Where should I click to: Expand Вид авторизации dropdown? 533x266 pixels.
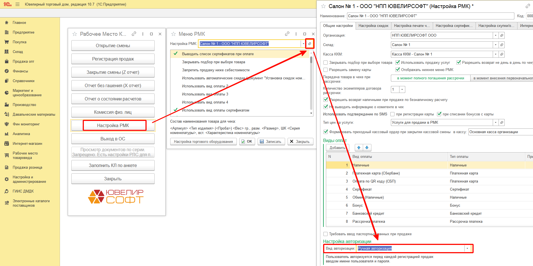pos(467,249)
